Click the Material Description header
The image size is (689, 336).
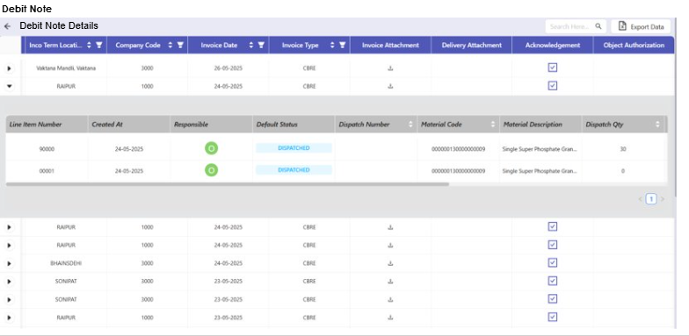tap(540, 125)
